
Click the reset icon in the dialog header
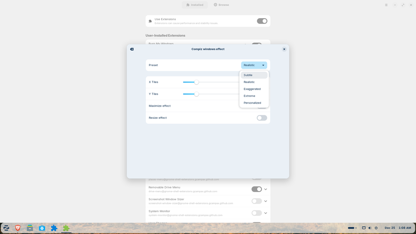[x=132, y=49]
